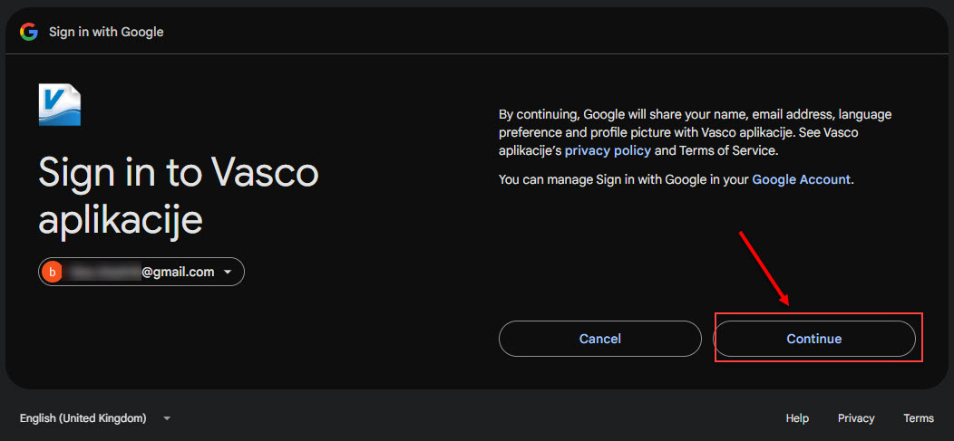Click the "You can manage Sign in" sentence
Viewport: 954px width, 441px height.
(677, 179)
